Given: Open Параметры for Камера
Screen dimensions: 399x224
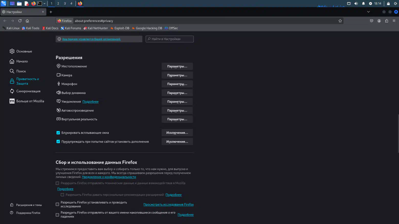Looking at the screenshot, I should pos(177,75).
